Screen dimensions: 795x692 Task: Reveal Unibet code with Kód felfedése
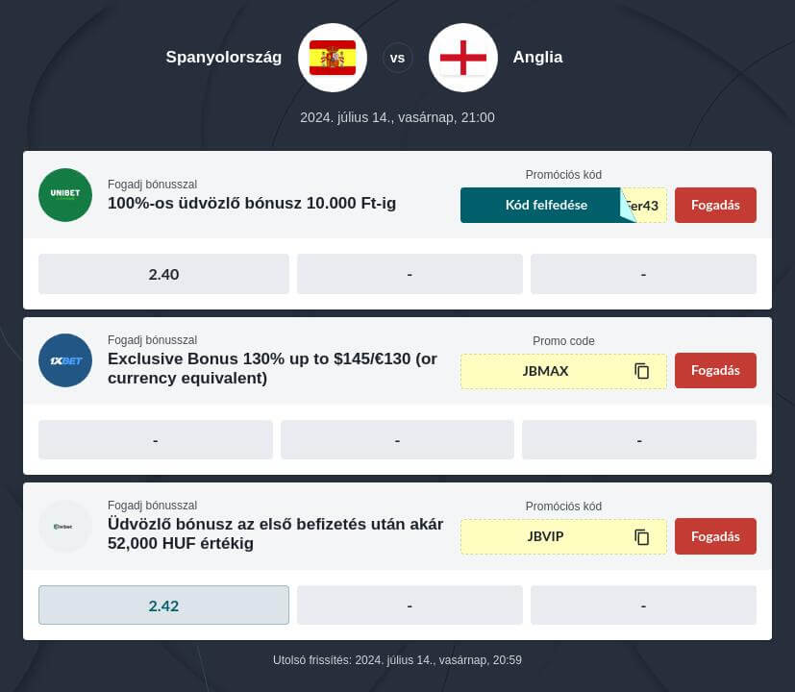[548, 206]
